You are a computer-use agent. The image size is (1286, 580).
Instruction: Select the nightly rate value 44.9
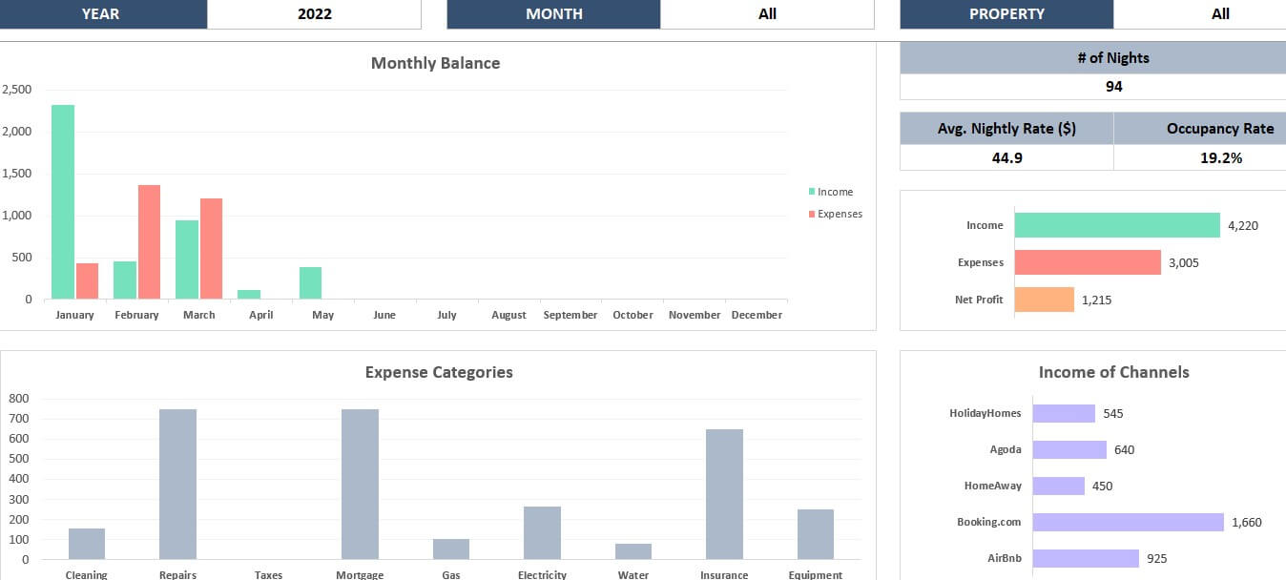point(1006,157)
